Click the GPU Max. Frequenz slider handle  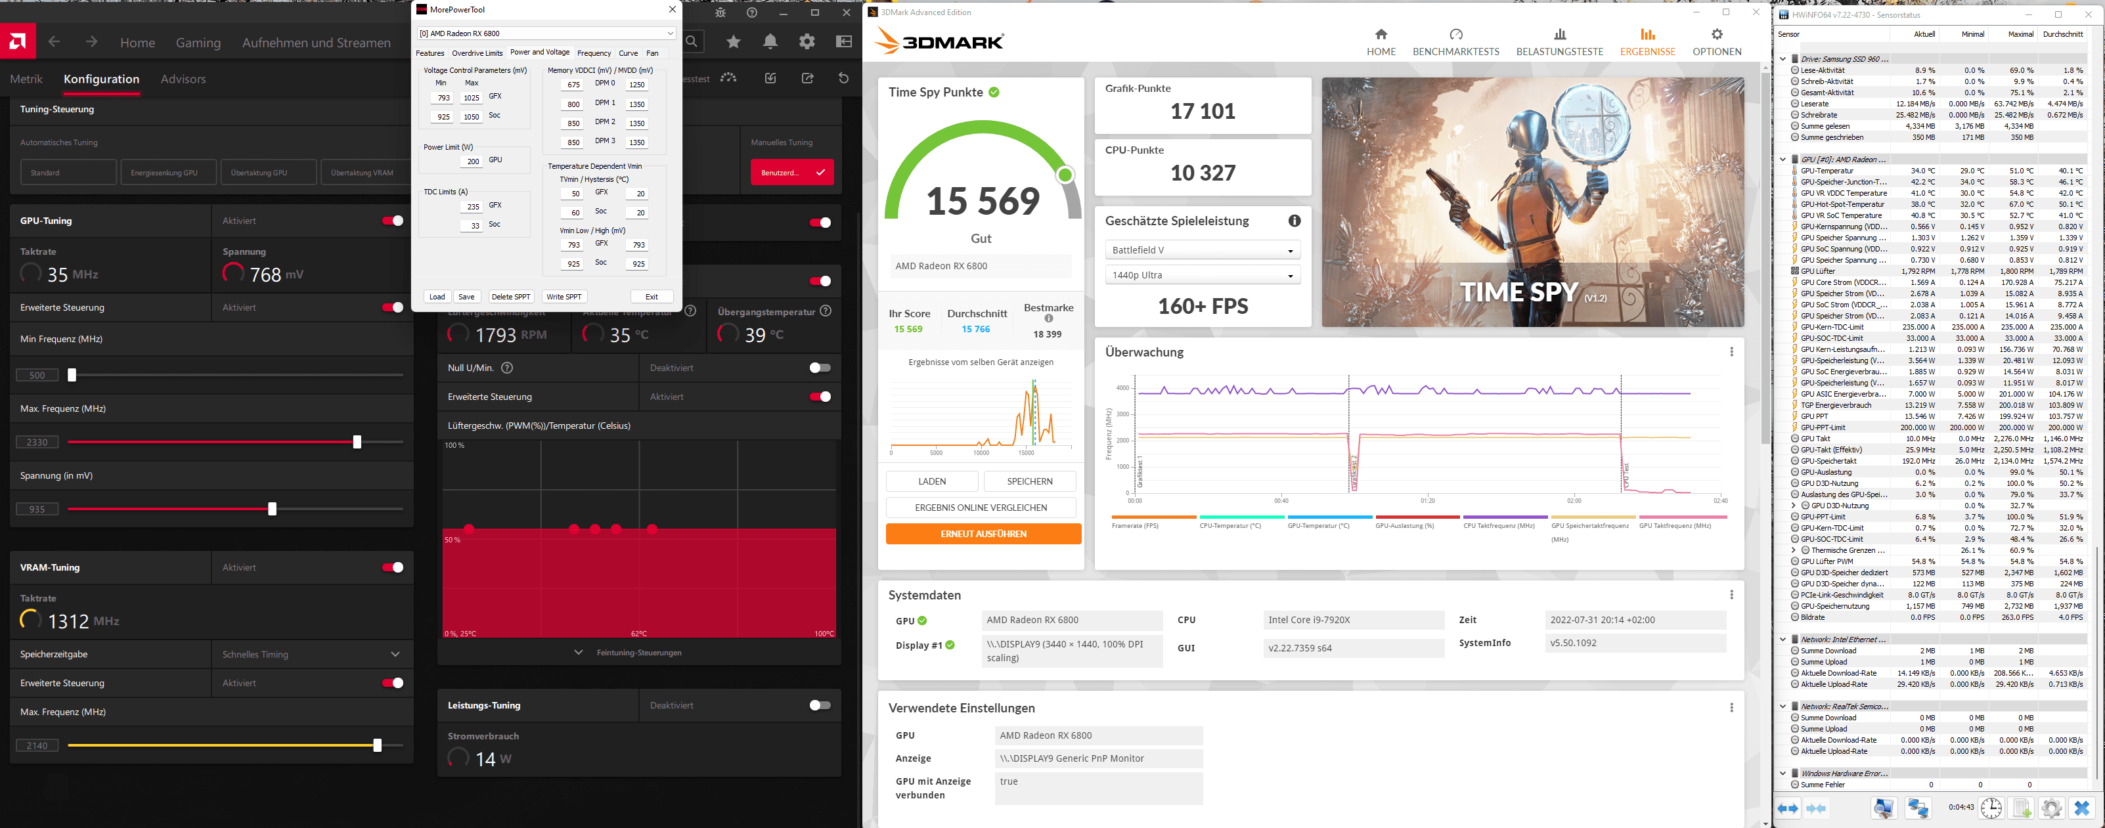click(357, 442)
